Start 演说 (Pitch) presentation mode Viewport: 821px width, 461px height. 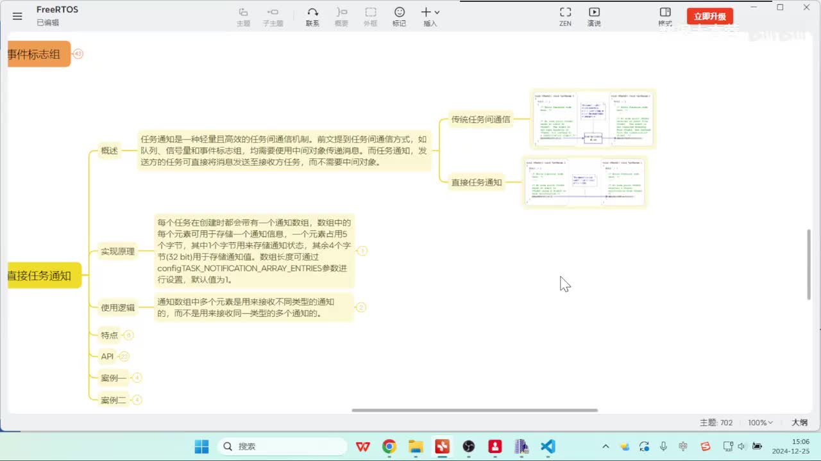[x=594, y=17]
